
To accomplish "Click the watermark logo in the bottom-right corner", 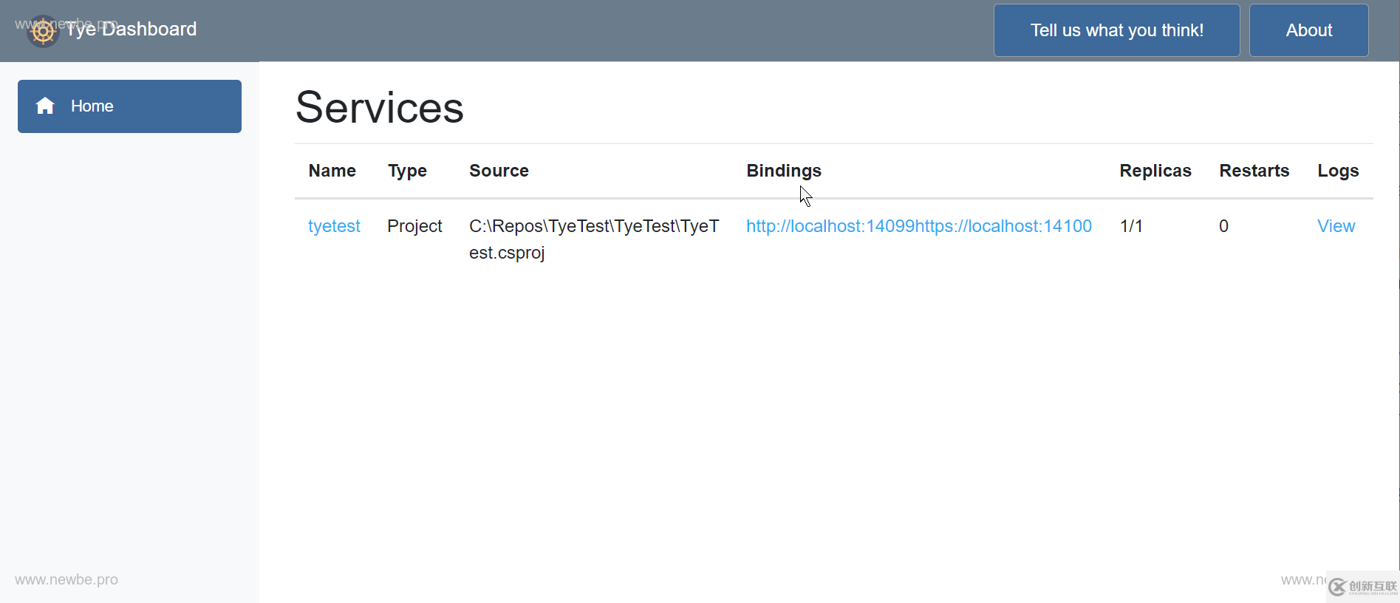I will pyautogui.click(x=1362, y=587).
